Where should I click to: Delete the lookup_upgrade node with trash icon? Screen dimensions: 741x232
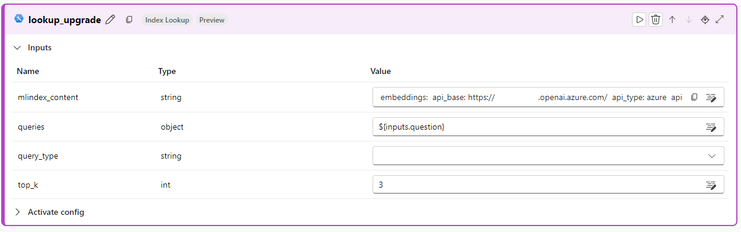click(x=656, y=20)
